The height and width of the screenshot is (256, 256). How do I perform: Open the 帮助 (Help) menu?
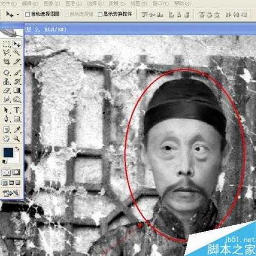pos(182,3)
